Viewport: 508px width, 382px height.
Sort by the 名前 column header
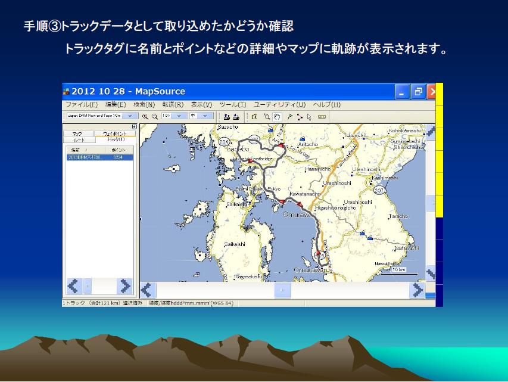point(86,150)
